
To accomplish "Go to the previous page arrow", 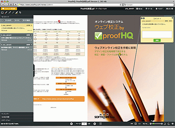I will (x=71, y=124).
